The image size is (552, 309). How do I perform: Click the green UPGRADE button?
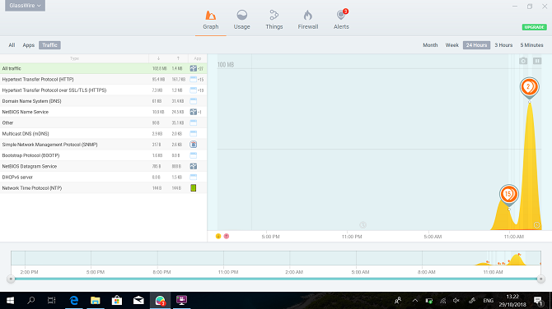[x=534, y=27]
